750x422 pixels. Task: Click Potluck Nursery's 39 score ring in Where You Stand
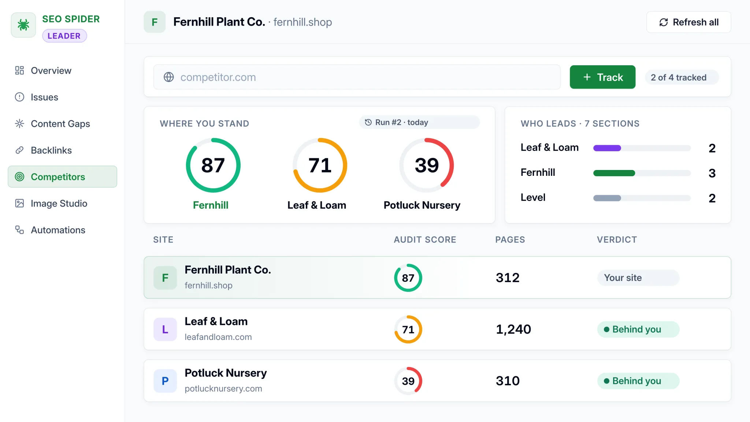tap(426, 165)
